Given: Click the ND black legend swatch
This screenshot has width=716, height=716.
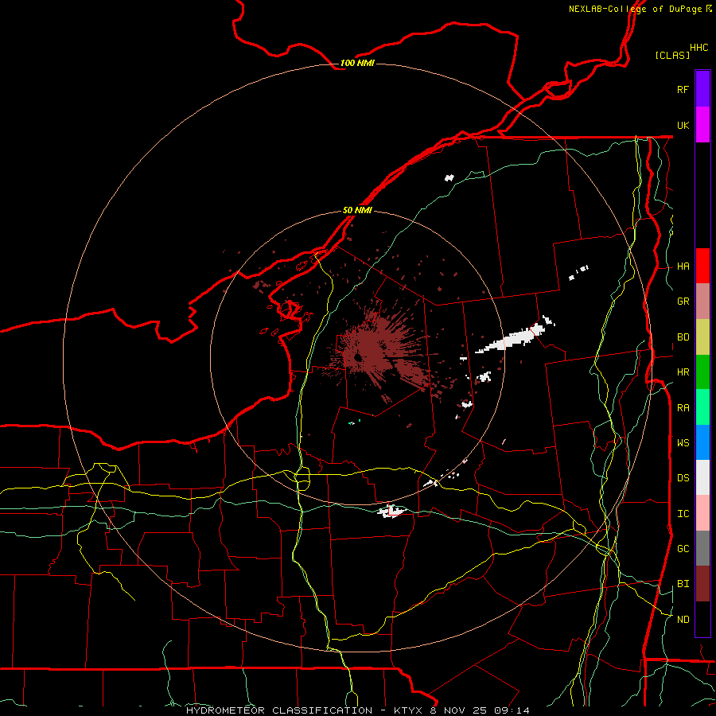Looking at the screenshot, I should pyautogui.click(x=702, y=619).
